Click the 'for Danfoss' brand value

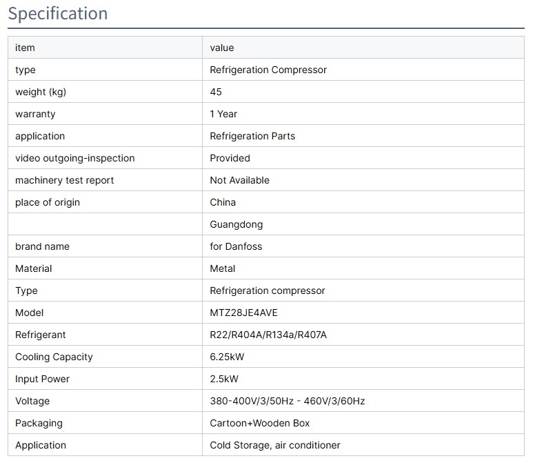(x=236, y=246)
